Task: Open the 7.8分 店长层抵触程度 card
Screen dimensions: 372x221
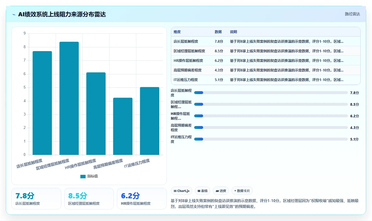Action: pyautogui.click(x=36, y=199)
